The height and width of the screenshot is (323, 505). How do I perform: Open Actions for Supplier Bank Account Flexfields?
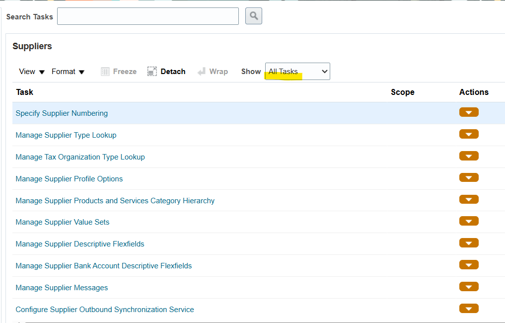click(x=469, y=265)
